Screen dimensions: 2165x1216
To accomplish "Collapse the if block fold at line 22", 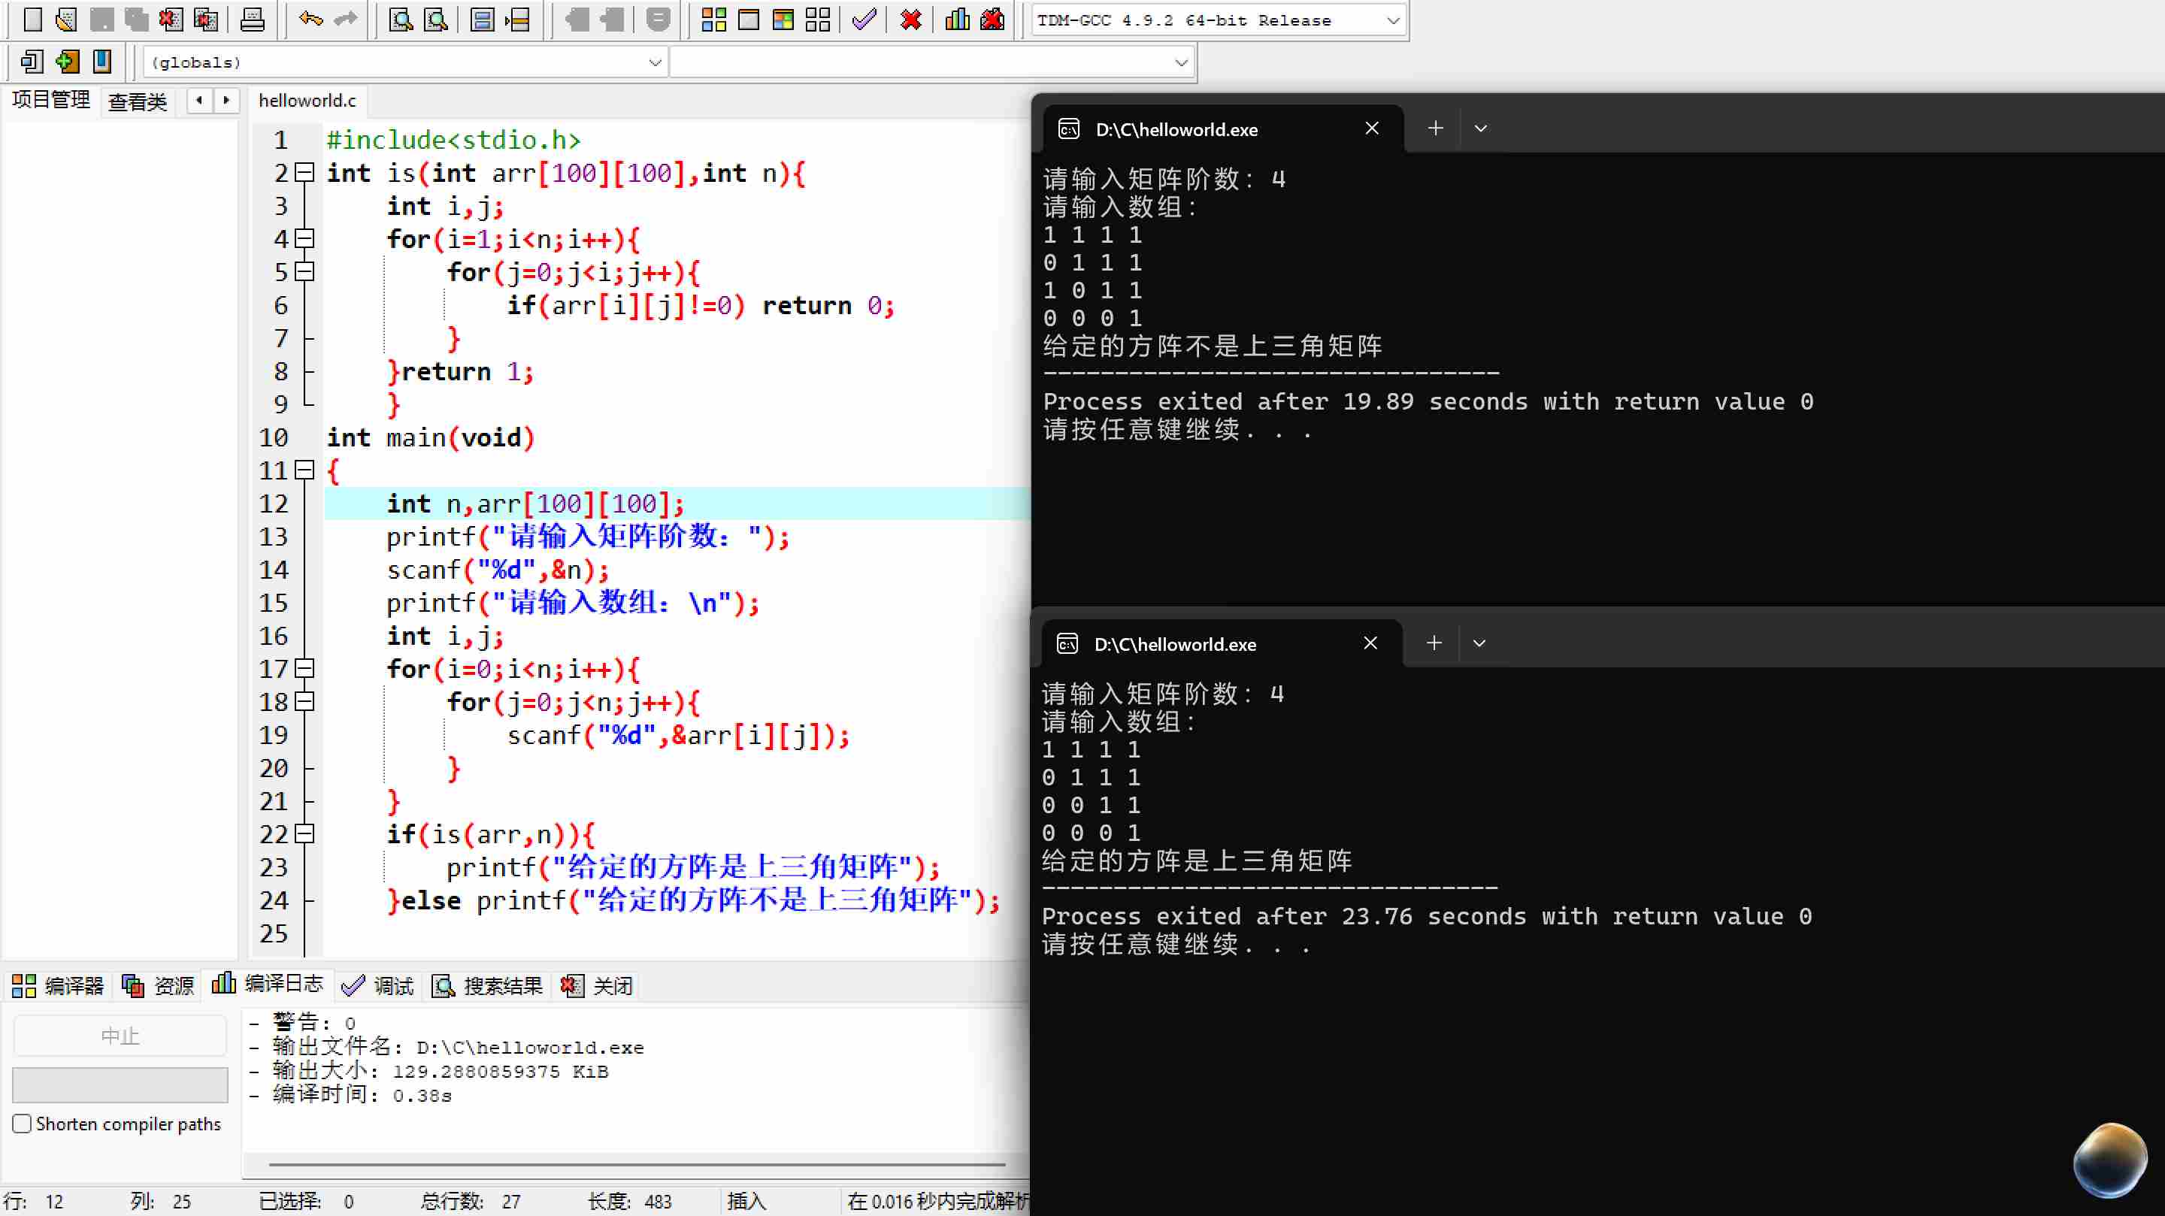I will click(305, 833).
